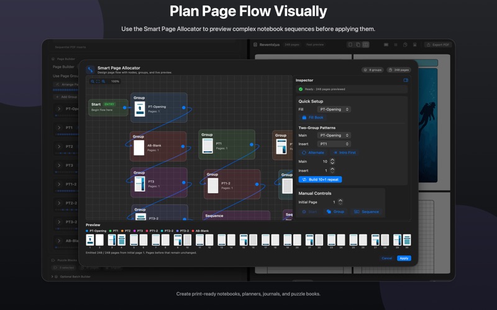Click Export PDF in the background window
This screenshot has height=310, width=497.
coord(438,45)
